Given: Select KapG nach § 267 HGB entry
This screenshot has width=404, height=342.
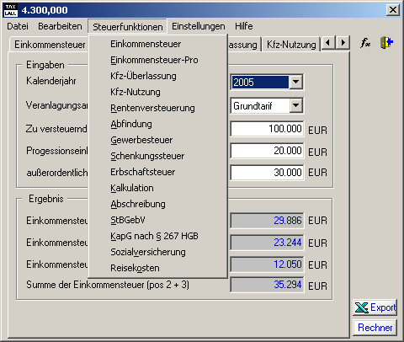Looking at the screenshot, I should tap(157, 236).
